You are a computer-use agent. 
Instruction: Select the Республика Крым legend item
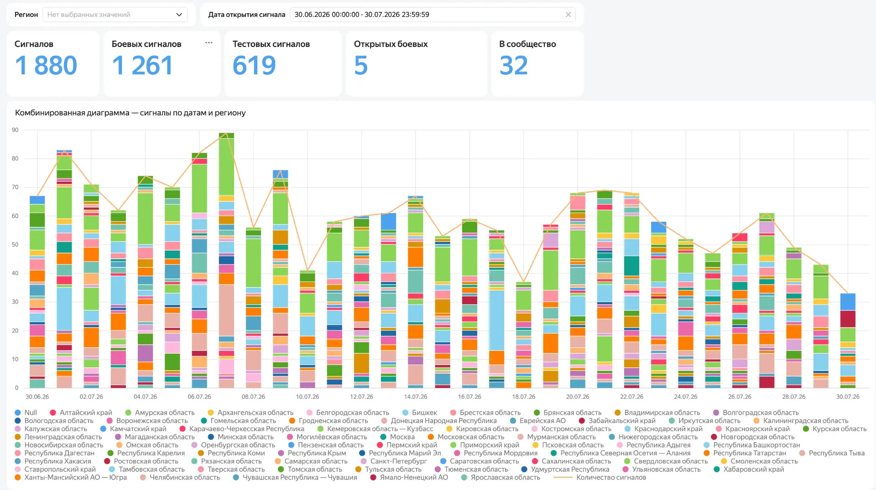coord(312,453)
